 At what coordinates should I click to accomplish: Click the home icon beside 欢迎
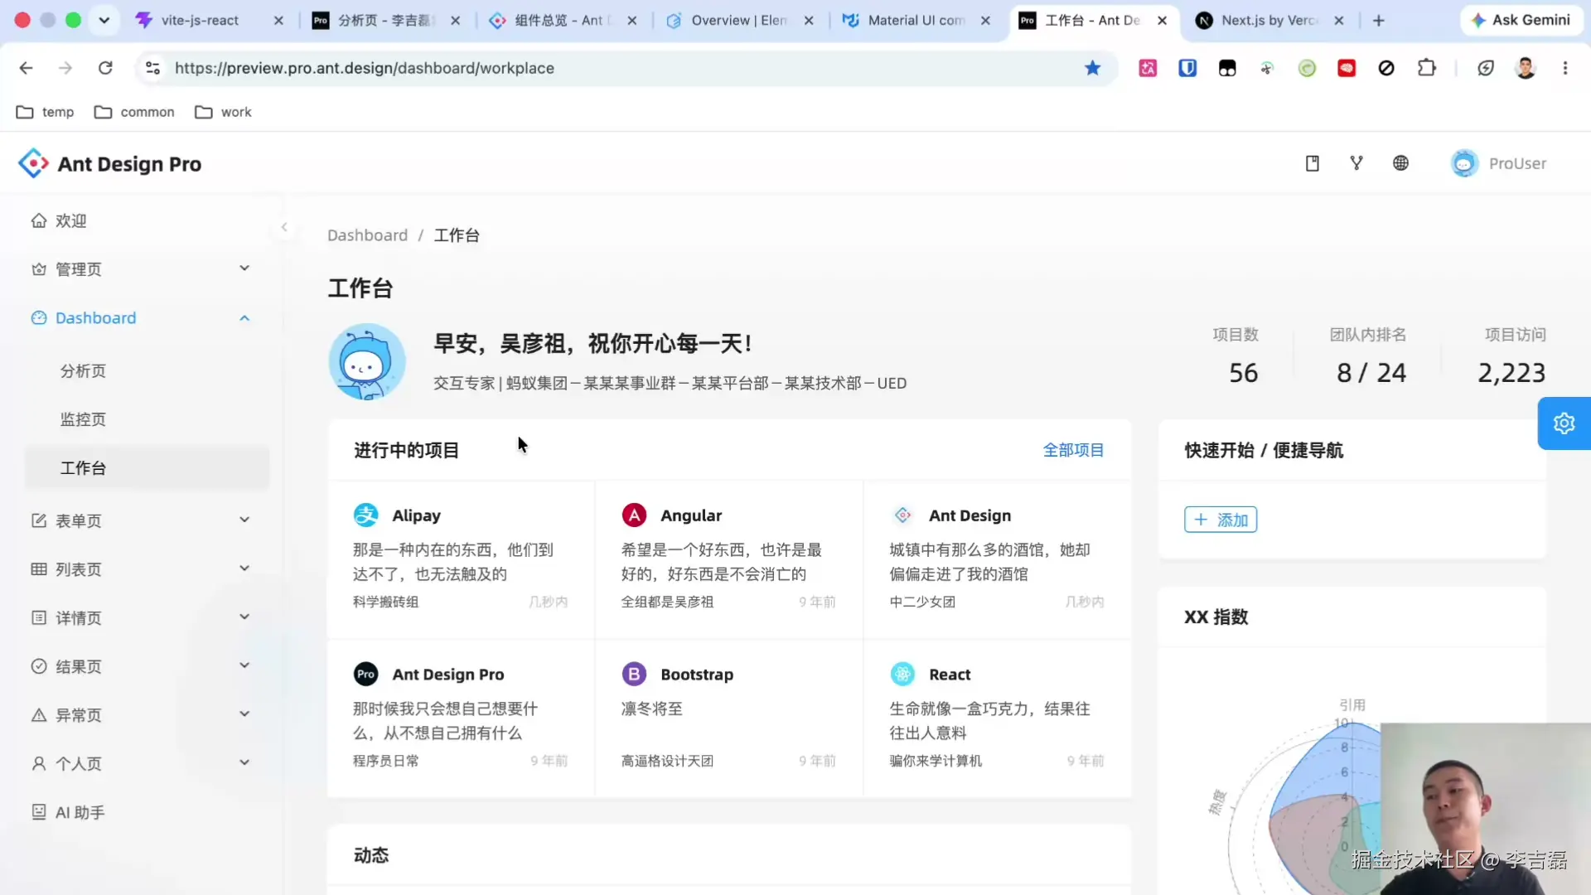tap(39, 220)
